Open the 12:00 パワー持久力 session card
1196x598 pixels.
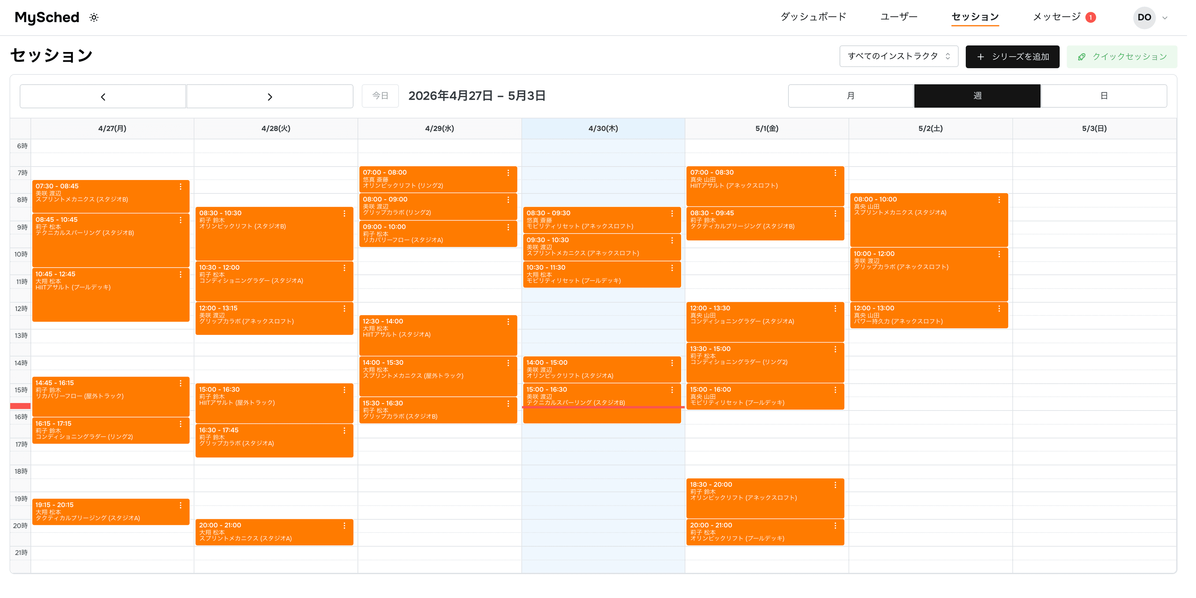tap(929, 315)
